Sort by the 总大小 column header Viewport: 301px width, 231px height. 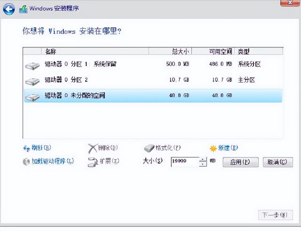pyautogui.click(x=170, y=51)
